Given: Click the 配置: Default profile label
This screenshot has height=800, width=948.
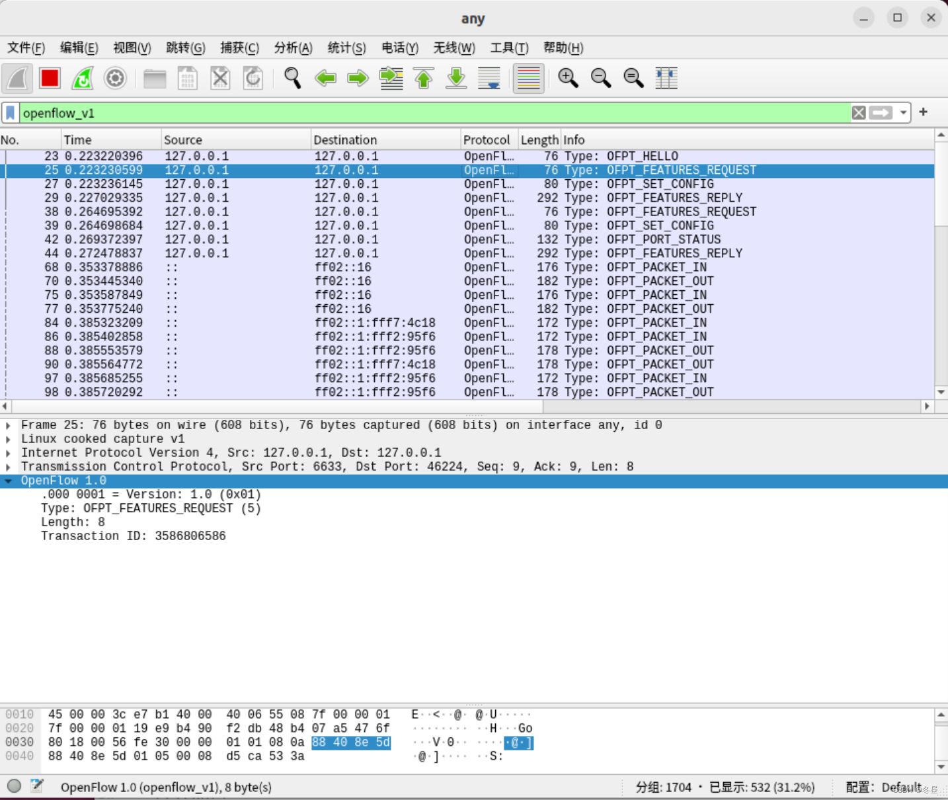Looking at the screenshot, I should tap(883, 787).
